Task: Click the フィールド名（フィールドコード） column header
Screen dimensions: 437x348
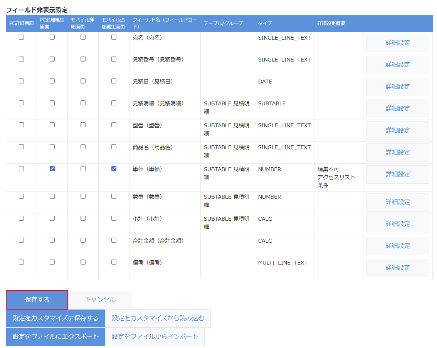Action: pyautogui.click(x=165, y=23)
